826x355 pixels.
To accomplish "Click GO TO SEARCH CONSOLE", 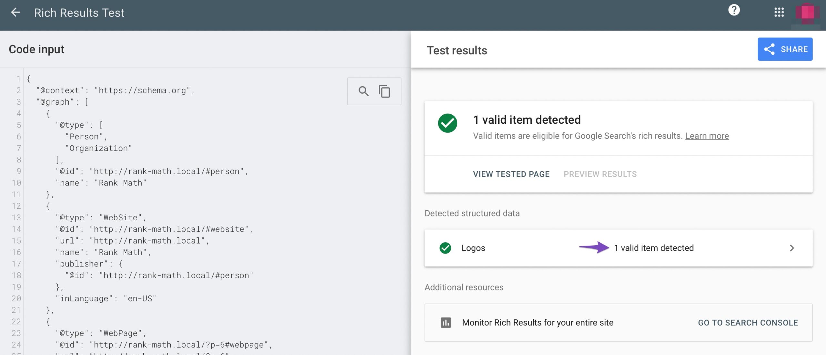I will [748, 322].
